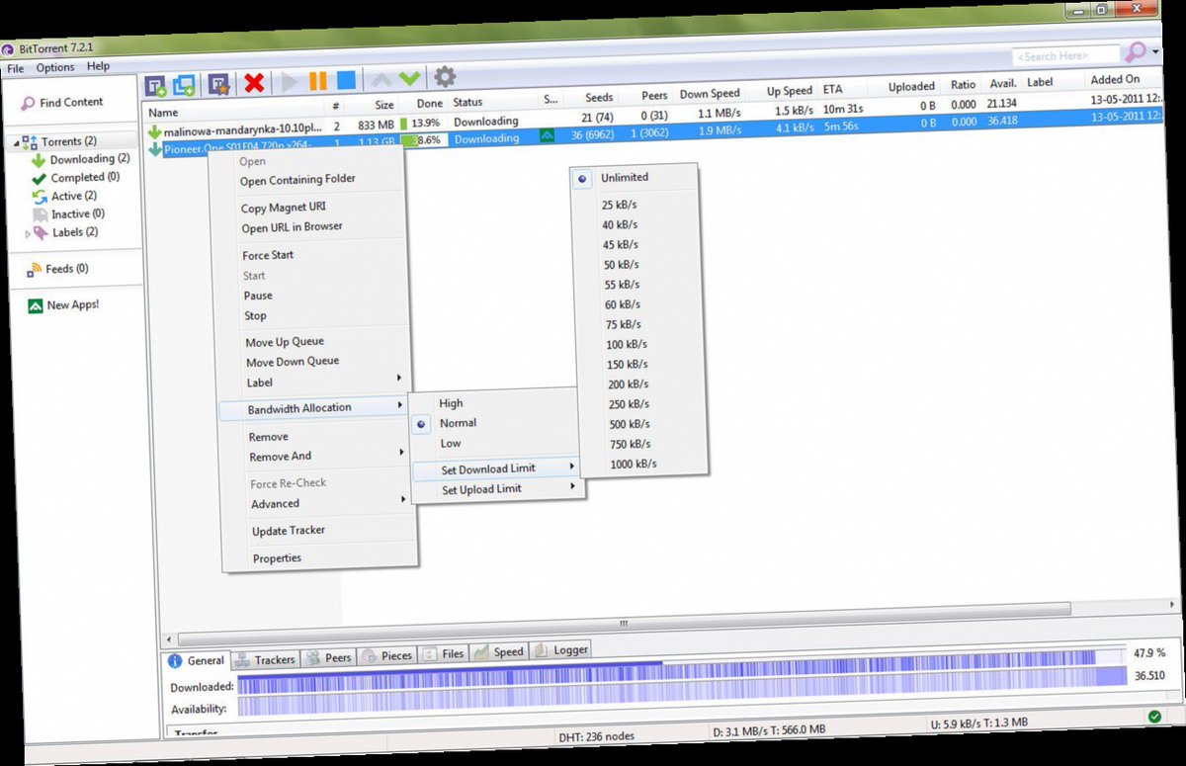
Task: Click the Feeds RSS icon
Action: point(34,270)
